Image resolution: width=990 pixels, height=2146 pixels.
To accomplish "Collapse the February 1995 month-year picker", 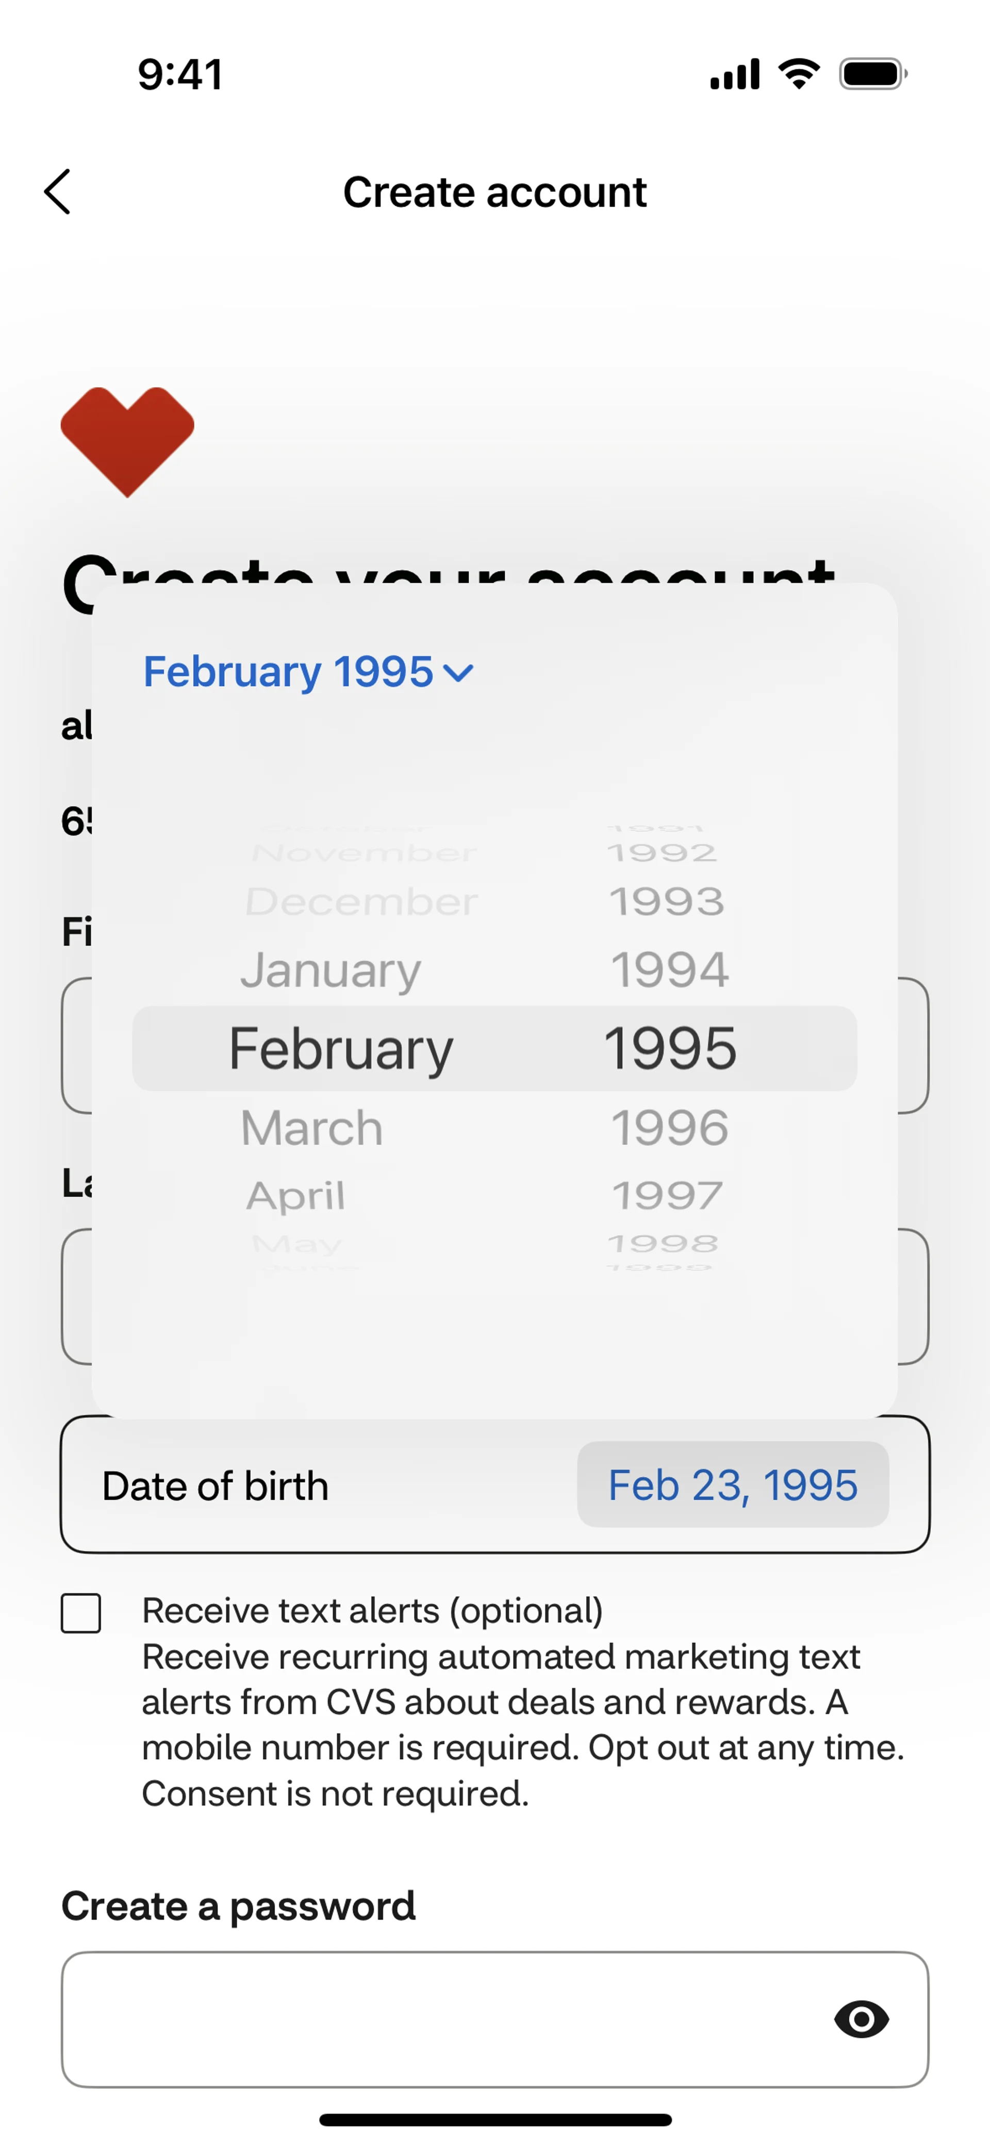I will tap(288, 671).
